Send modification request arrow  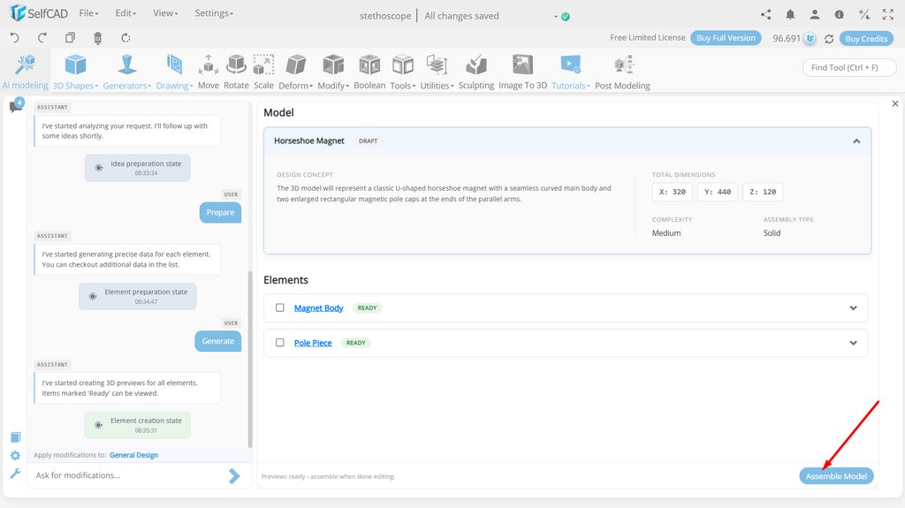coord(233,475)
